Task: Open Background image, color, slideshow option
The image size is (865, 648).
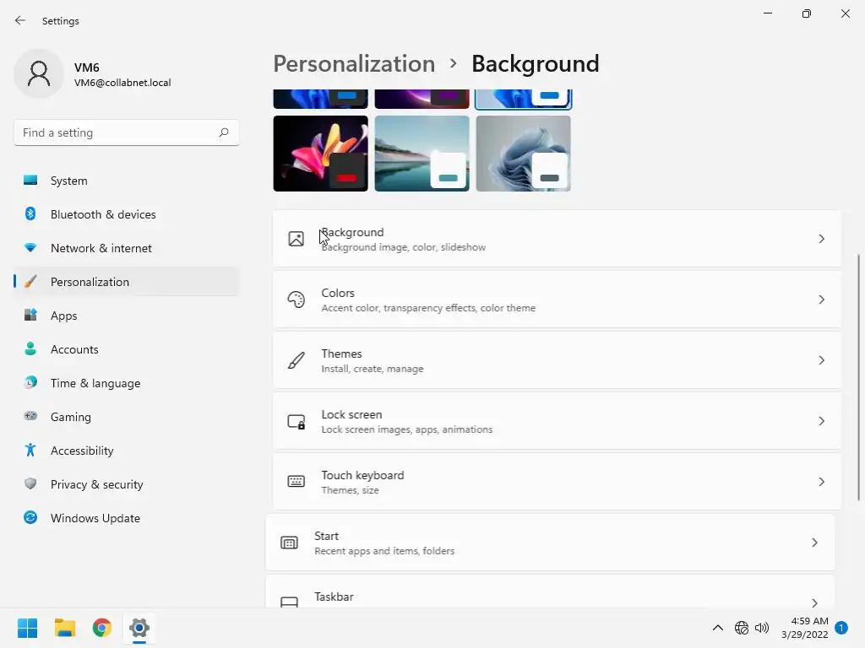Action: pos(558,239)
